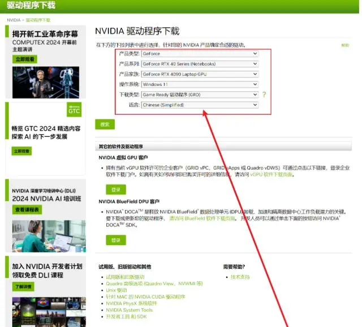Open the Quadro 高级选项 link
The width and height of the screenshot is (362, 327).
click(154, 283)
